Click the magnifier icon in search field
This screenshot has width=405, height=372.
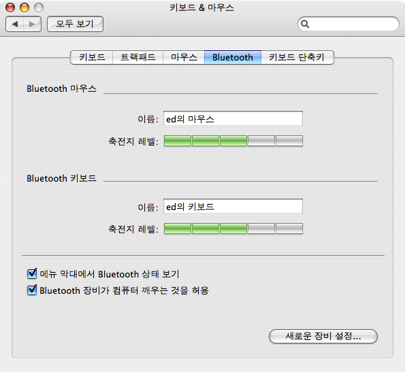click(305, 24)
